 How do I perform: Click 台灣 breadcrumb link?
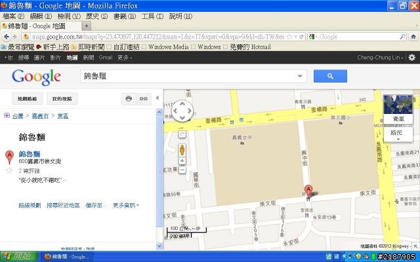click(18, 116)
